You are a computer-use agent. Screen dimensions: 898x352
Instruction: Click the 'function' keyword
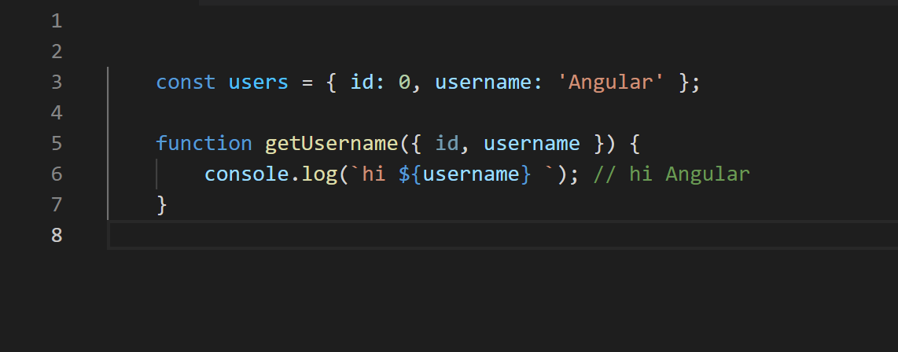[204, 143]
